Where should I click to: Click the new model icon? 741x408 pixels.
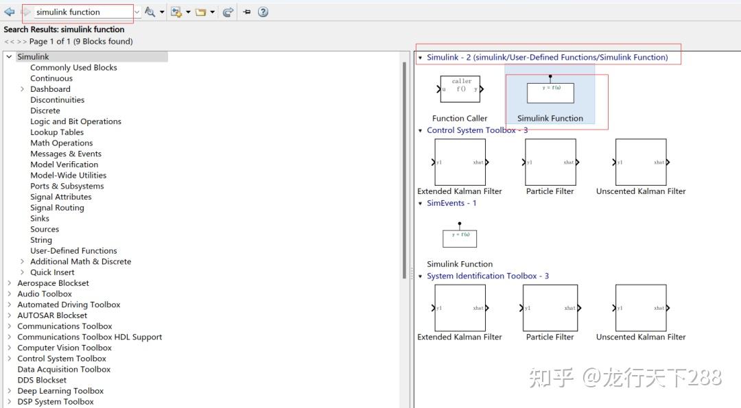(176, 12)
